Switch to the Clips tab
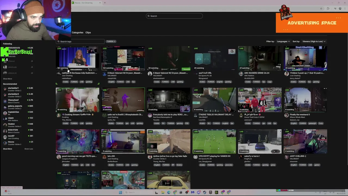This screenshot has width=348, height=196. (88, 33)
